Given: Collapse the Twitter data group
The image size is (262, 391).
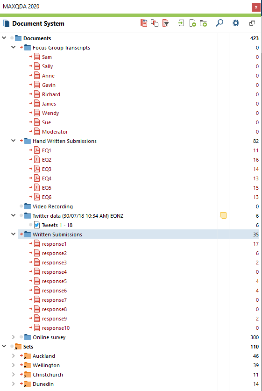Looking at the screenshot, I should (x=14, y=215).
